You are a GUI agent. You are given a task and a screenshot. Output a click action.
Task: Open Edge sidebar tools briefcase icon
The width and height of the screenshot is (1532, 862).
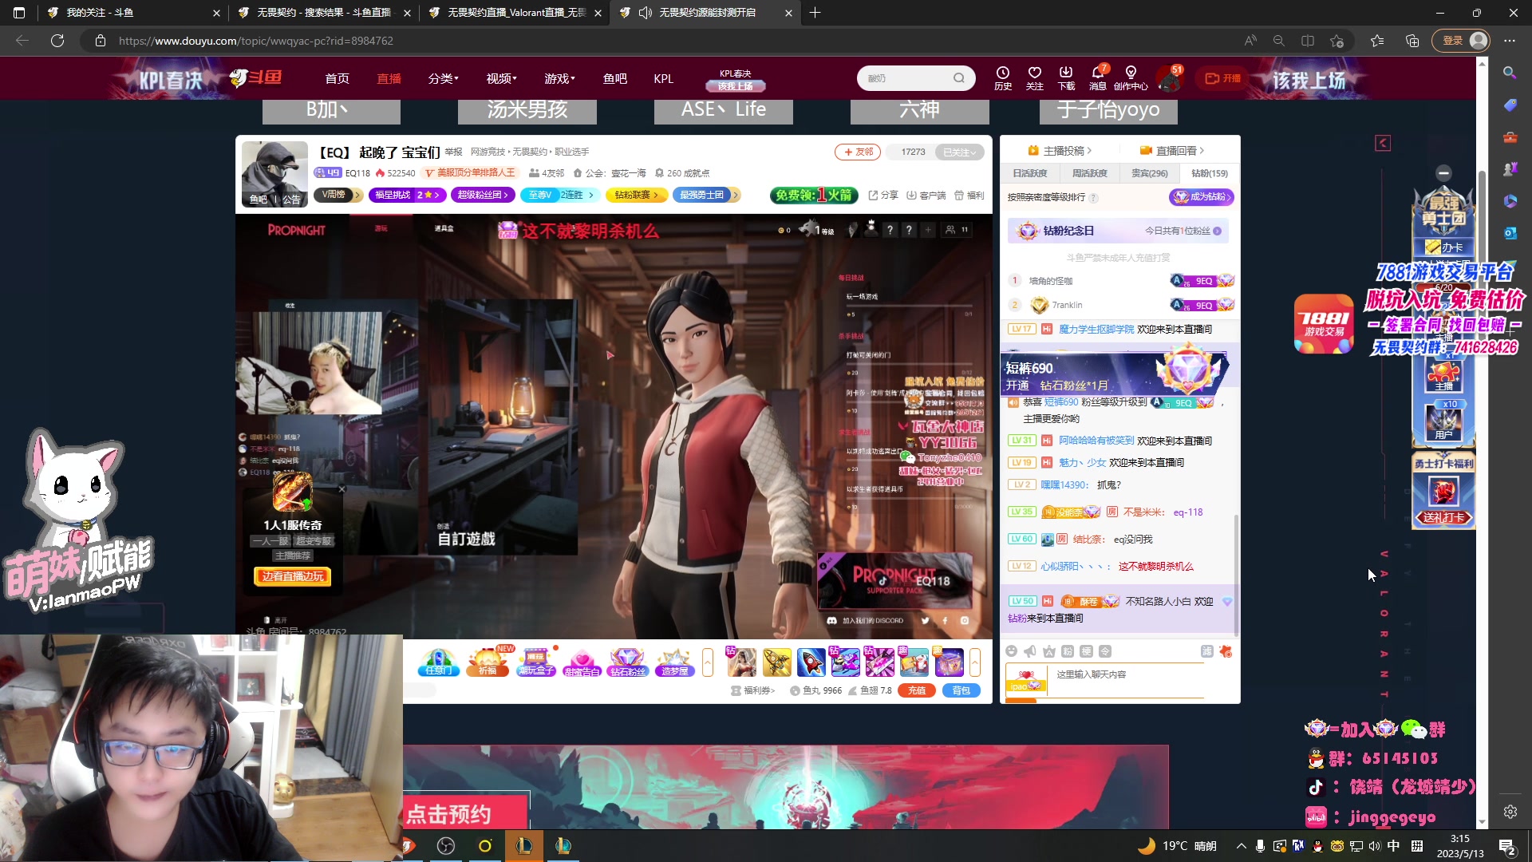1510,137
